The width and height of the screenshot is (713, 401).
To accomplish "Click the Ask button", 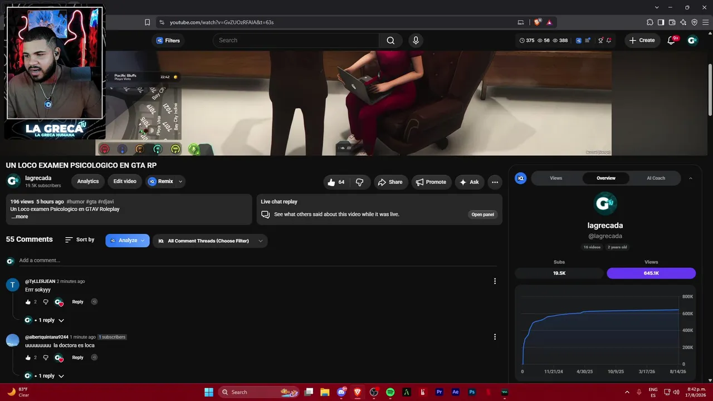I will [470, 182].
